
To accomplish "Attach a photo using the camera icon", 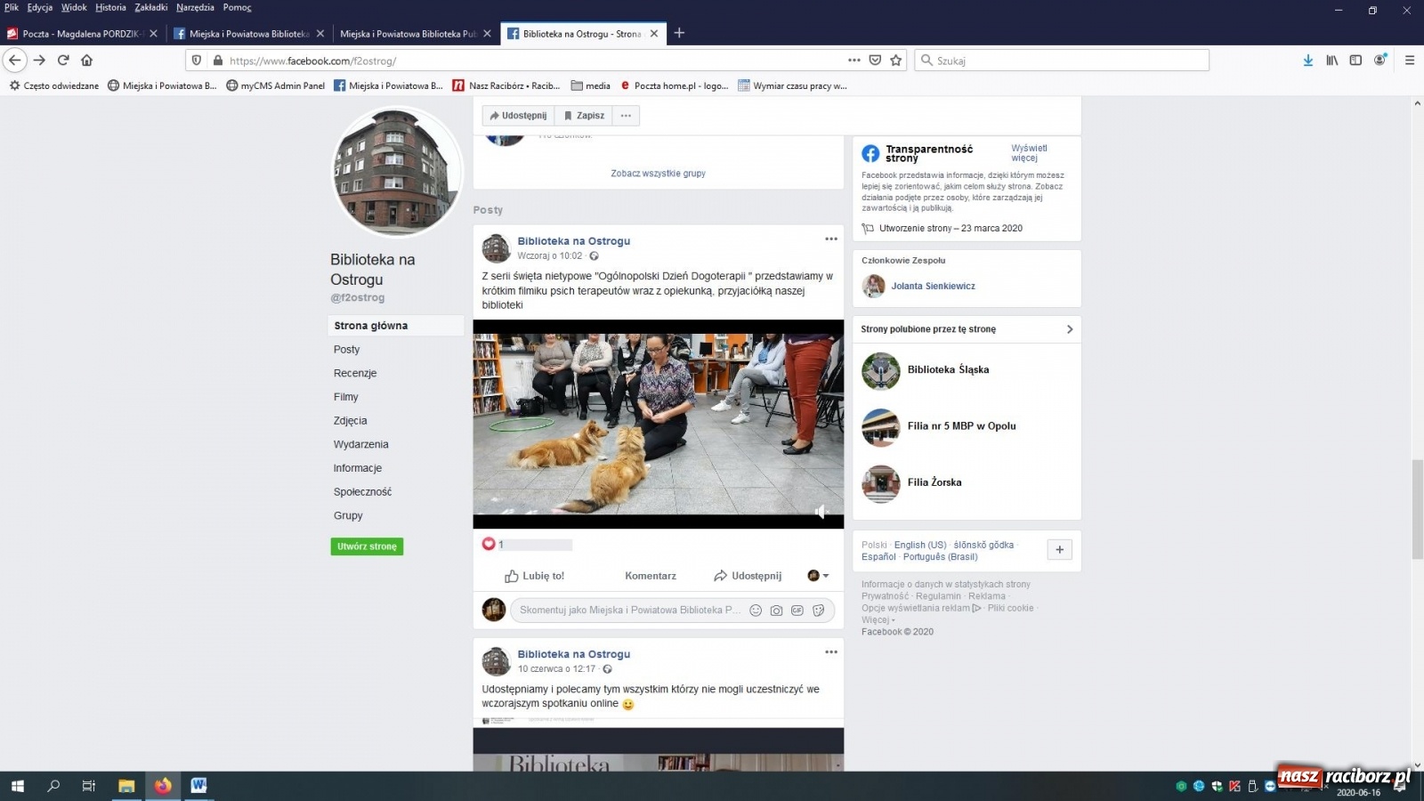I will [x=776, y=611].
